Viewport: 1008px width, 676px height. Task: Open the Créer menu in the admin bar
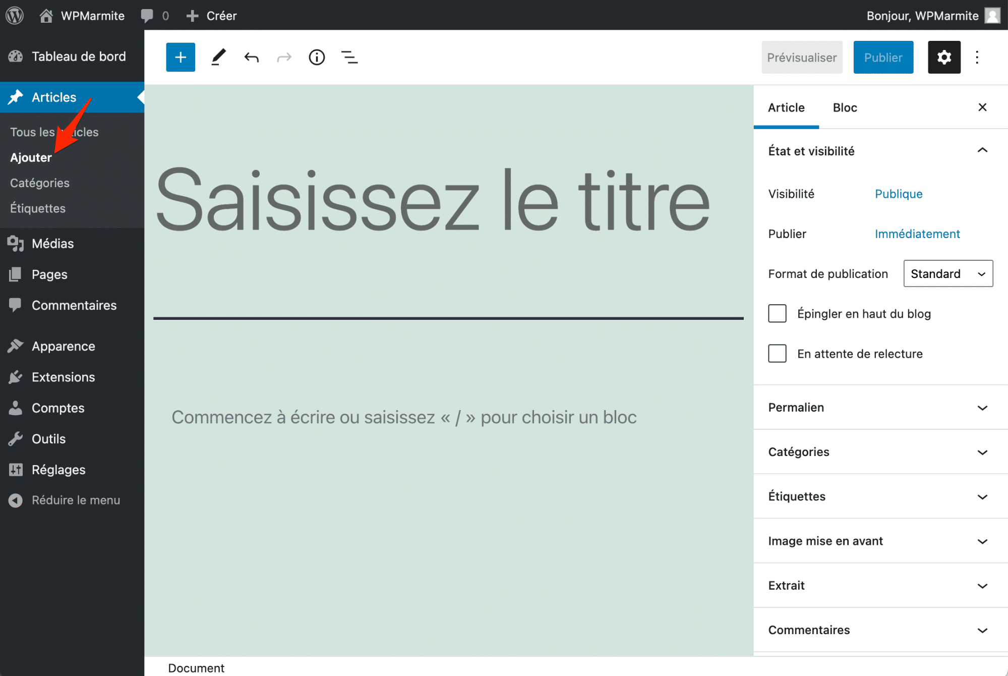[x=211, y=15]
